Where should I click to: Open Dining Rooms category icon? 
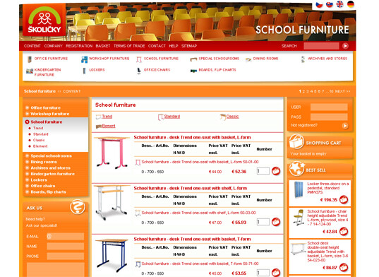click(x=248, y=59)
